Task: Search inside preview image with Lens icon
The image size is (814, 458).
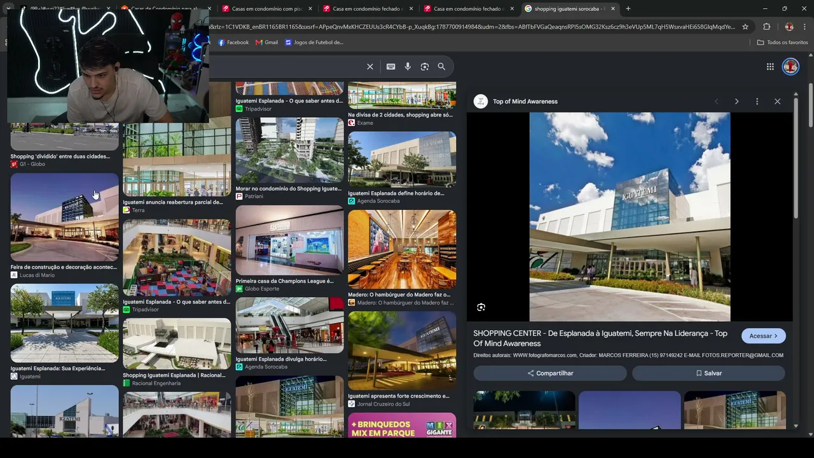Action: pyautogui.click(x=481, y=307)
